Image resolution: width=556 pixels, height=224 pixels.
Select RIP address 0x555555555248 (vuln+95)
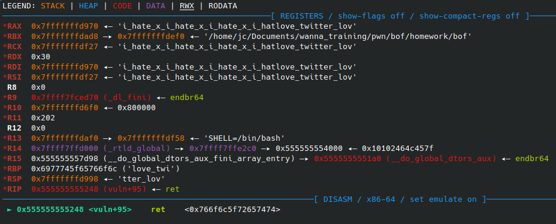click(89, 189)
